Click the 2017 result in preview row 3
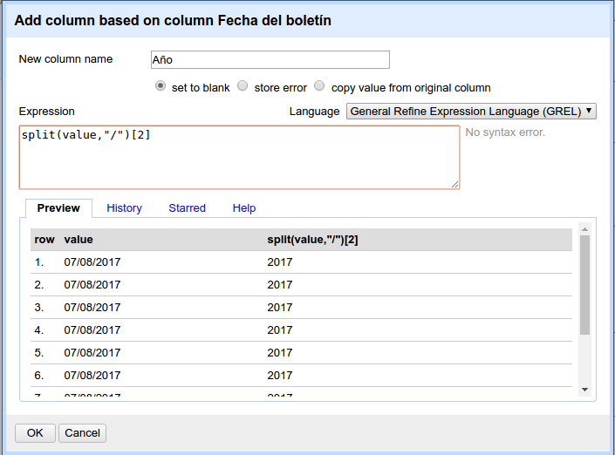Viewport: 615px width, 455px height. pos(280,308)
